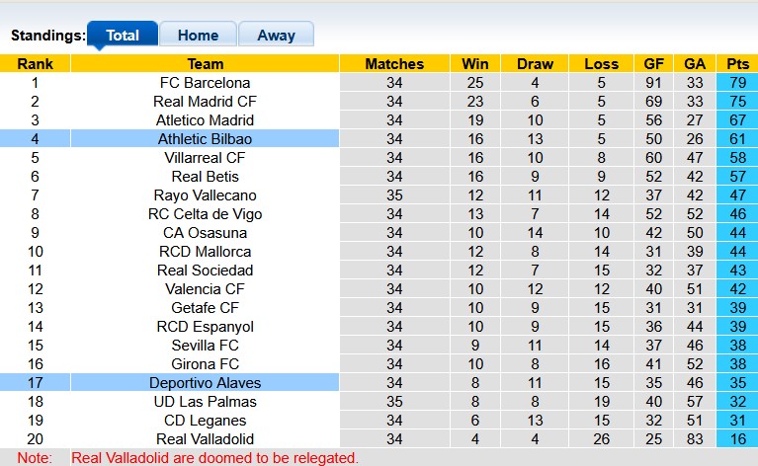The image size is (758, 466).
Task: Click the Atletico Madrid team name
Action: point(205,120)
